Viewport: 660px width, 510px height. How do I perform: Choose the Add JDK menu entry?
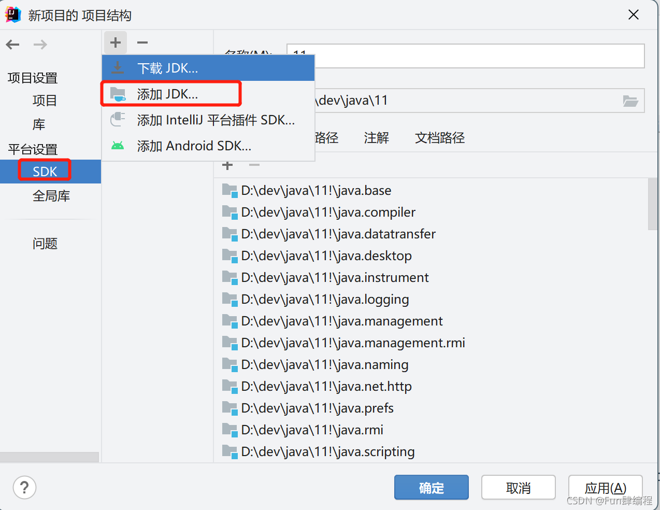click(x=208, y=94)
